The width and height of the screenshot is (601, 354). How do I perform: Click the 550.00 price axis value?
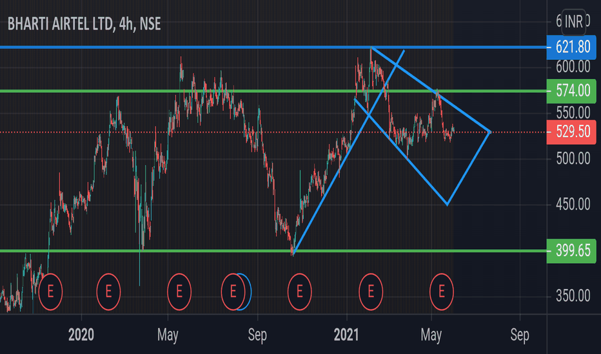coord(573,113)
